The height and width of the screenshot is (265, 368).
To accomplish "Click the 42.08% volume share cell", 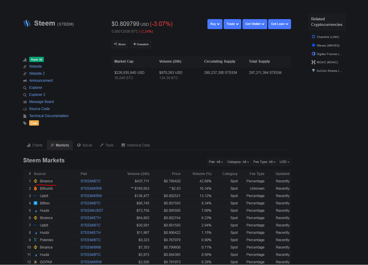I will [205, 181].
